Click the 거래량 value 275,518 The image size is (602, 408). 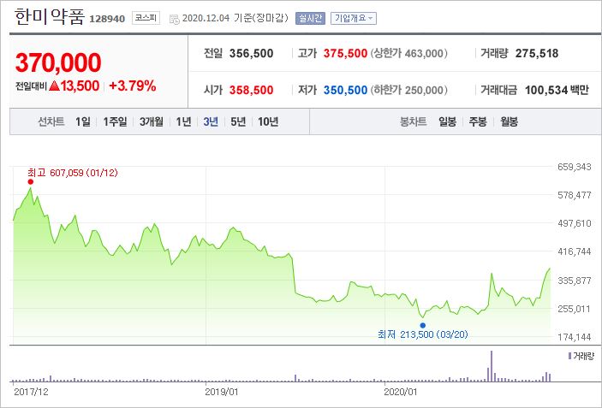(x=537, y=53)
